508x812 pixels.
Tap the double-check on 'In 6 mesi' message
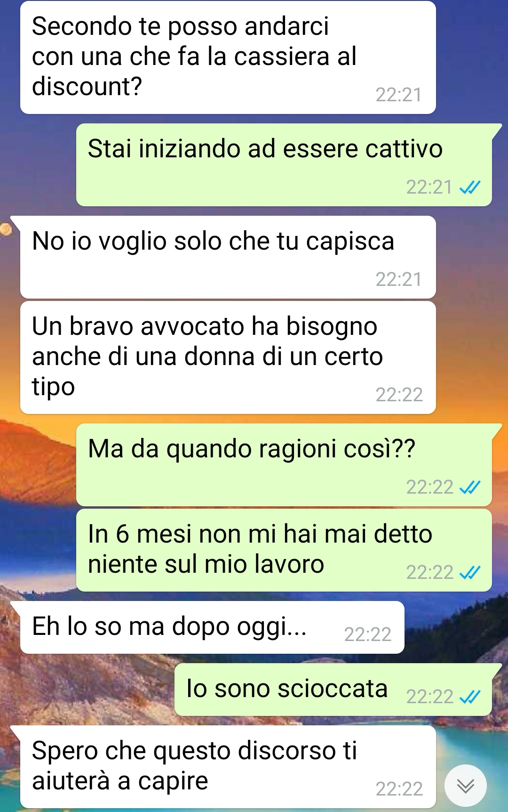point(469,573)
